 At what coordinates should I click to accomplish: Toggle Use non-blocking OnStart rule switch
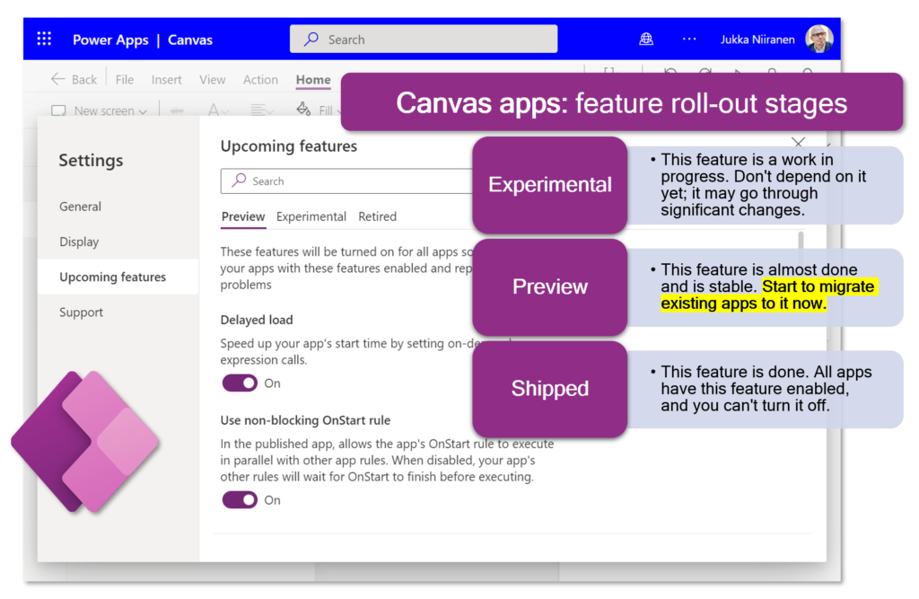tap(240, 500)
